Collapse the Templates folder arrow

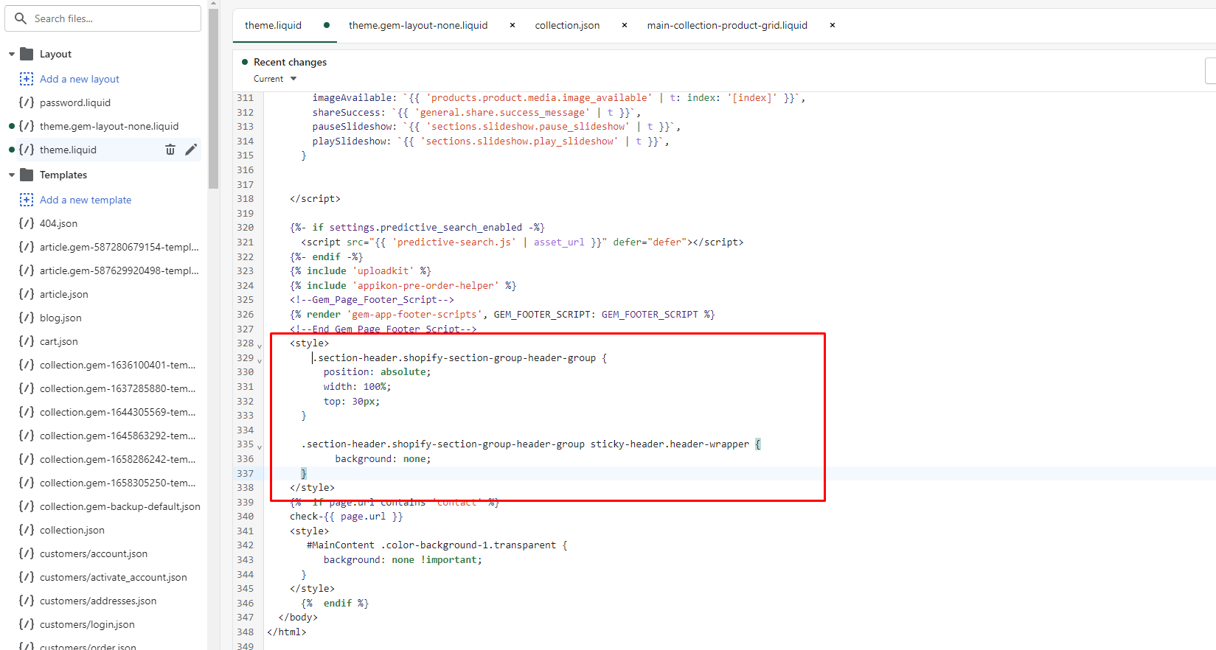[12, 175]
